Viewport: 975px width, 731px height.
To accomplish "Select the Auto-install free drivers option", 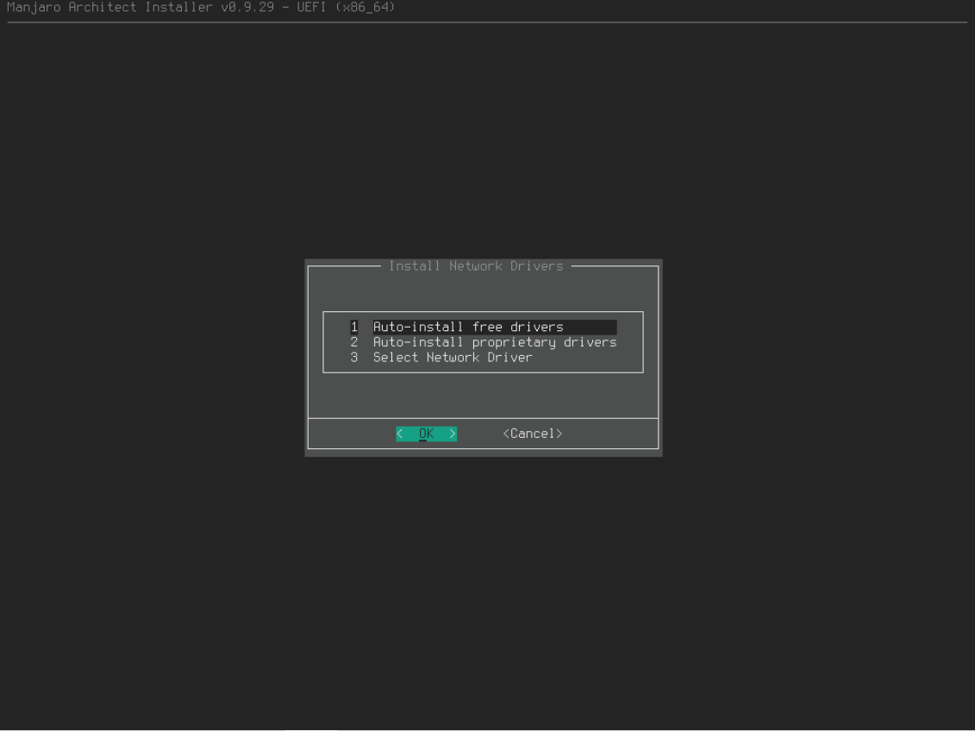I will (467, 327).
